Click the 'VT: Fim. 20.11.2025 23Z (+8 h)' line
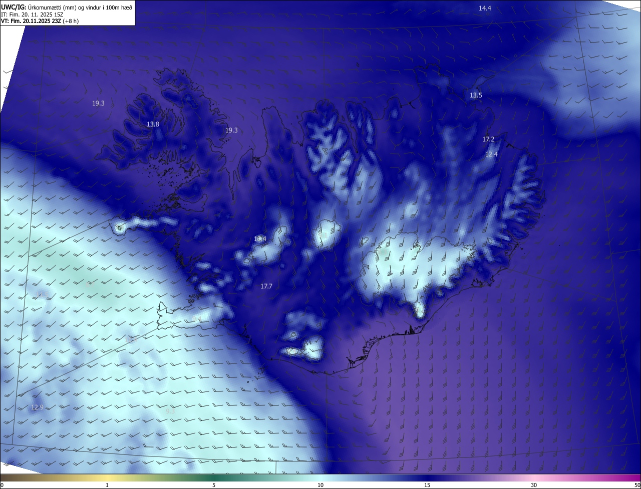The width and height of the screenshot is (641, 489). [40, 21]
